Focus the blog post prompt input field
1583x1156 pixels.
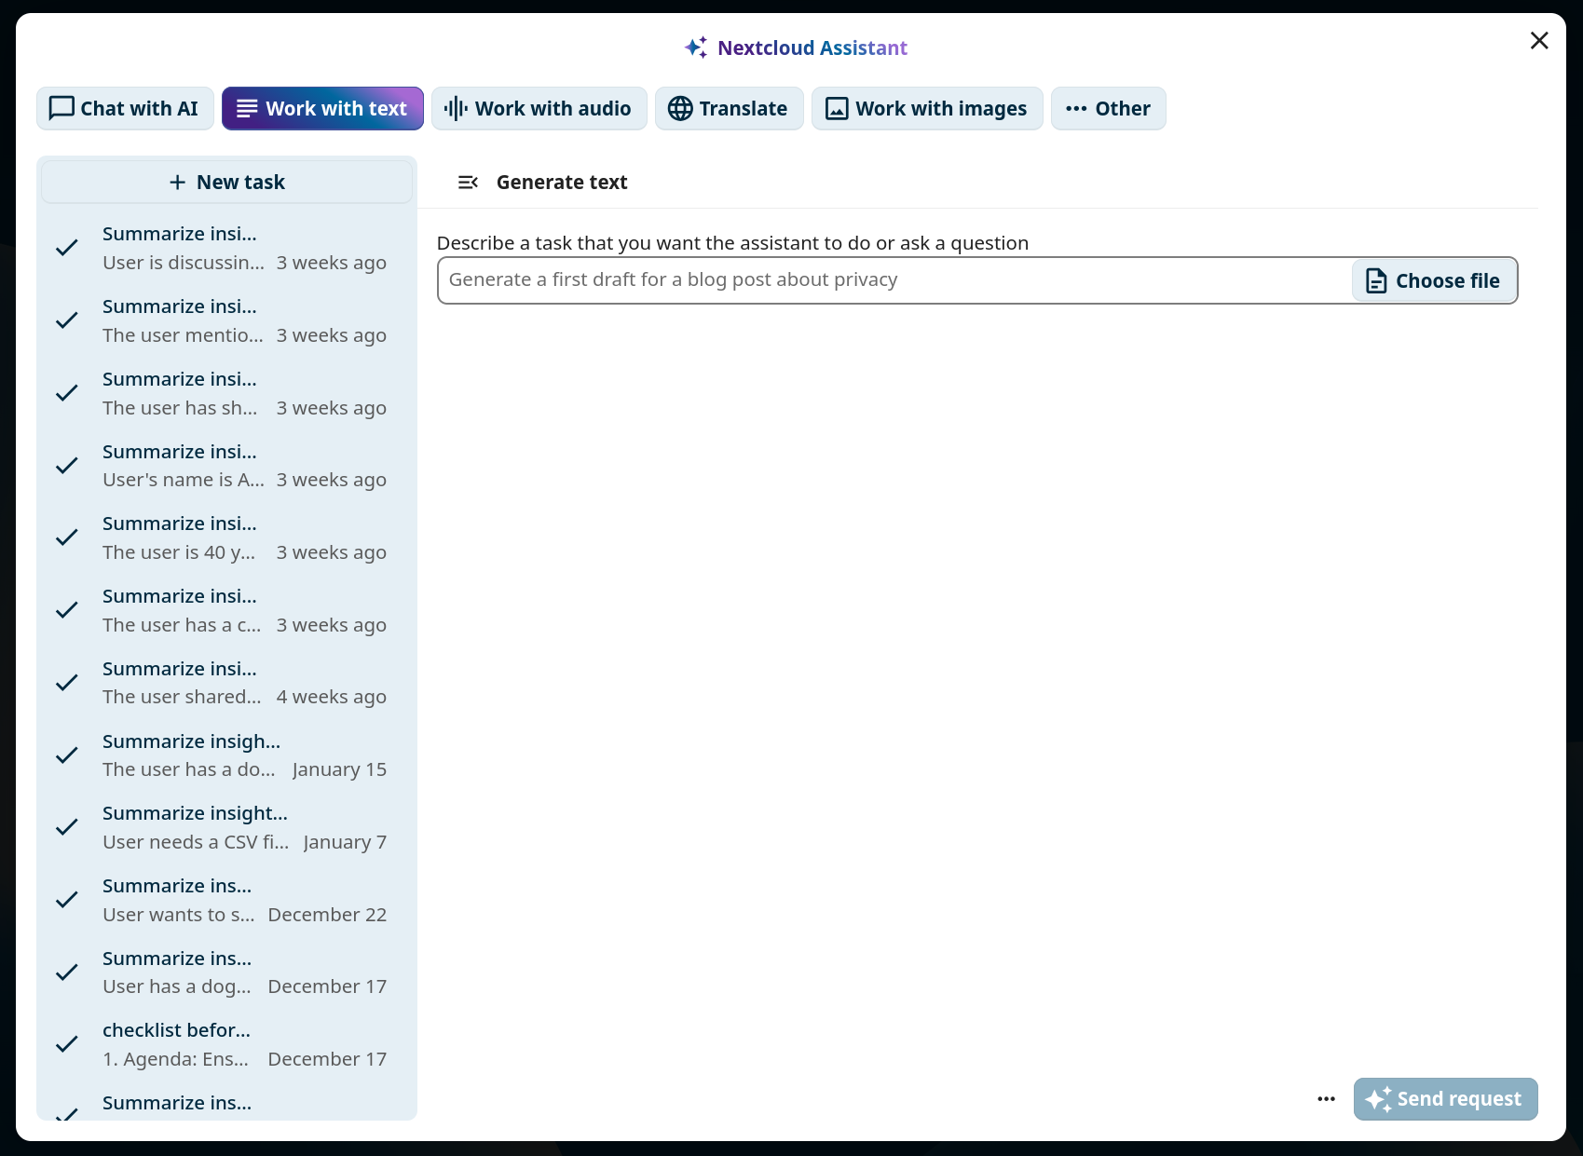click(894, 280)
